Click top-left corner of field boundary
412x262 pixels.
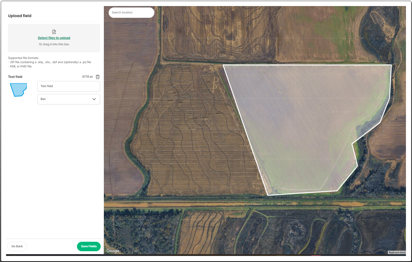click(x=223, y=65)
